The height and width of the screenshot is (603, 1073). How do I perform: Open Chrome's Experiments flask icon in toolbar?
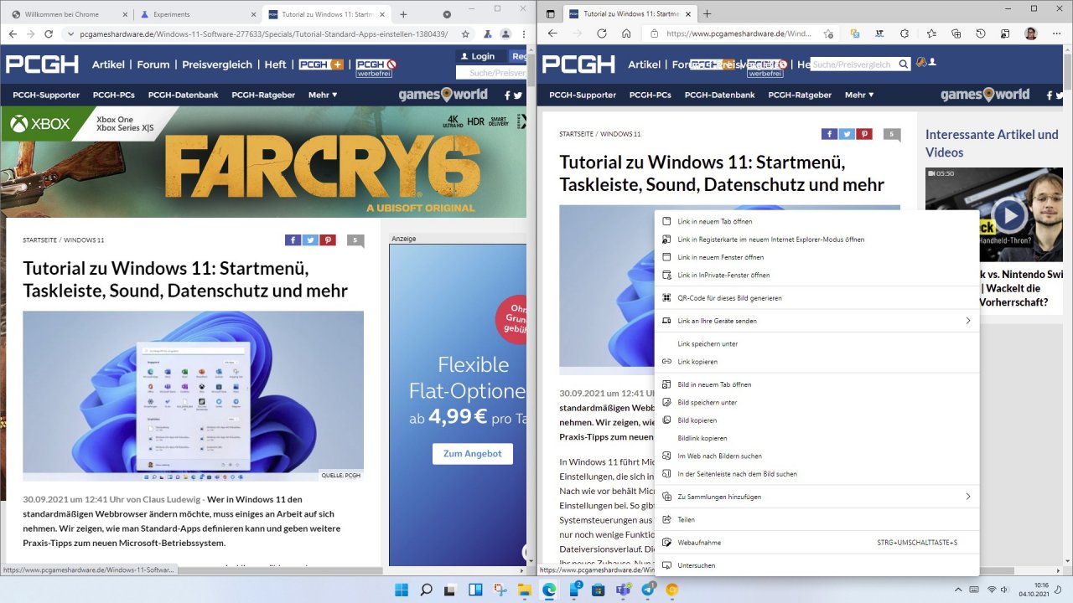pyautogui.click(x=486, y=33)
